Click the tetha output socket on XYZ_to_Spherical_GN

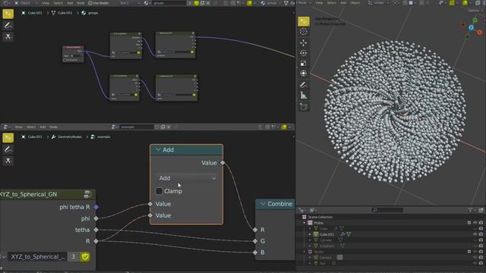click(x=96, y=230)
